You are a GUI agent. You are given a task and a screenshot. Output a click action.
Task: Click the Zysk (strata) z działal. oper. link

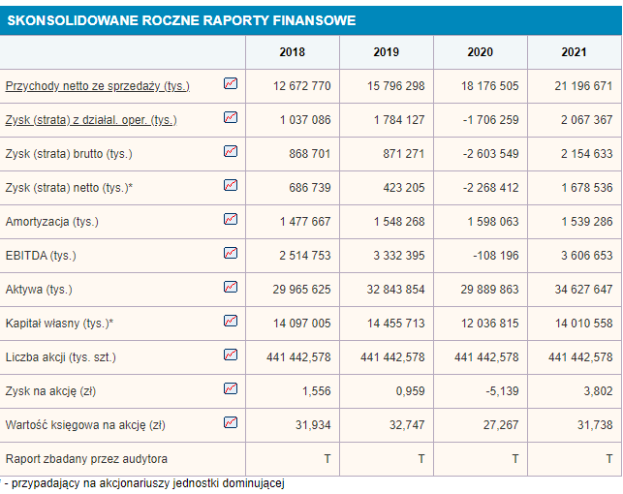pos(91,120)
